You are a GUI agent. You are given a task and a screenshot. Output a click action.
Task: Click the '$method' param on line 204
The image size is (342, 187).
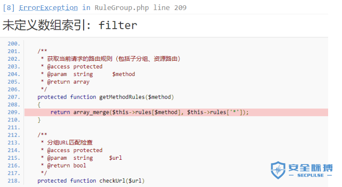click(124, 75)
